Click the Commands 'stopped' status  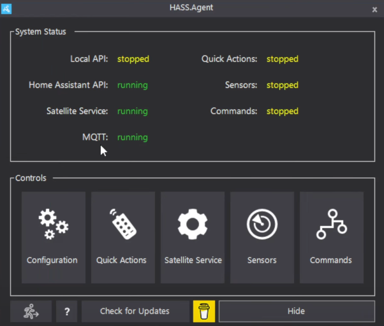283,111
